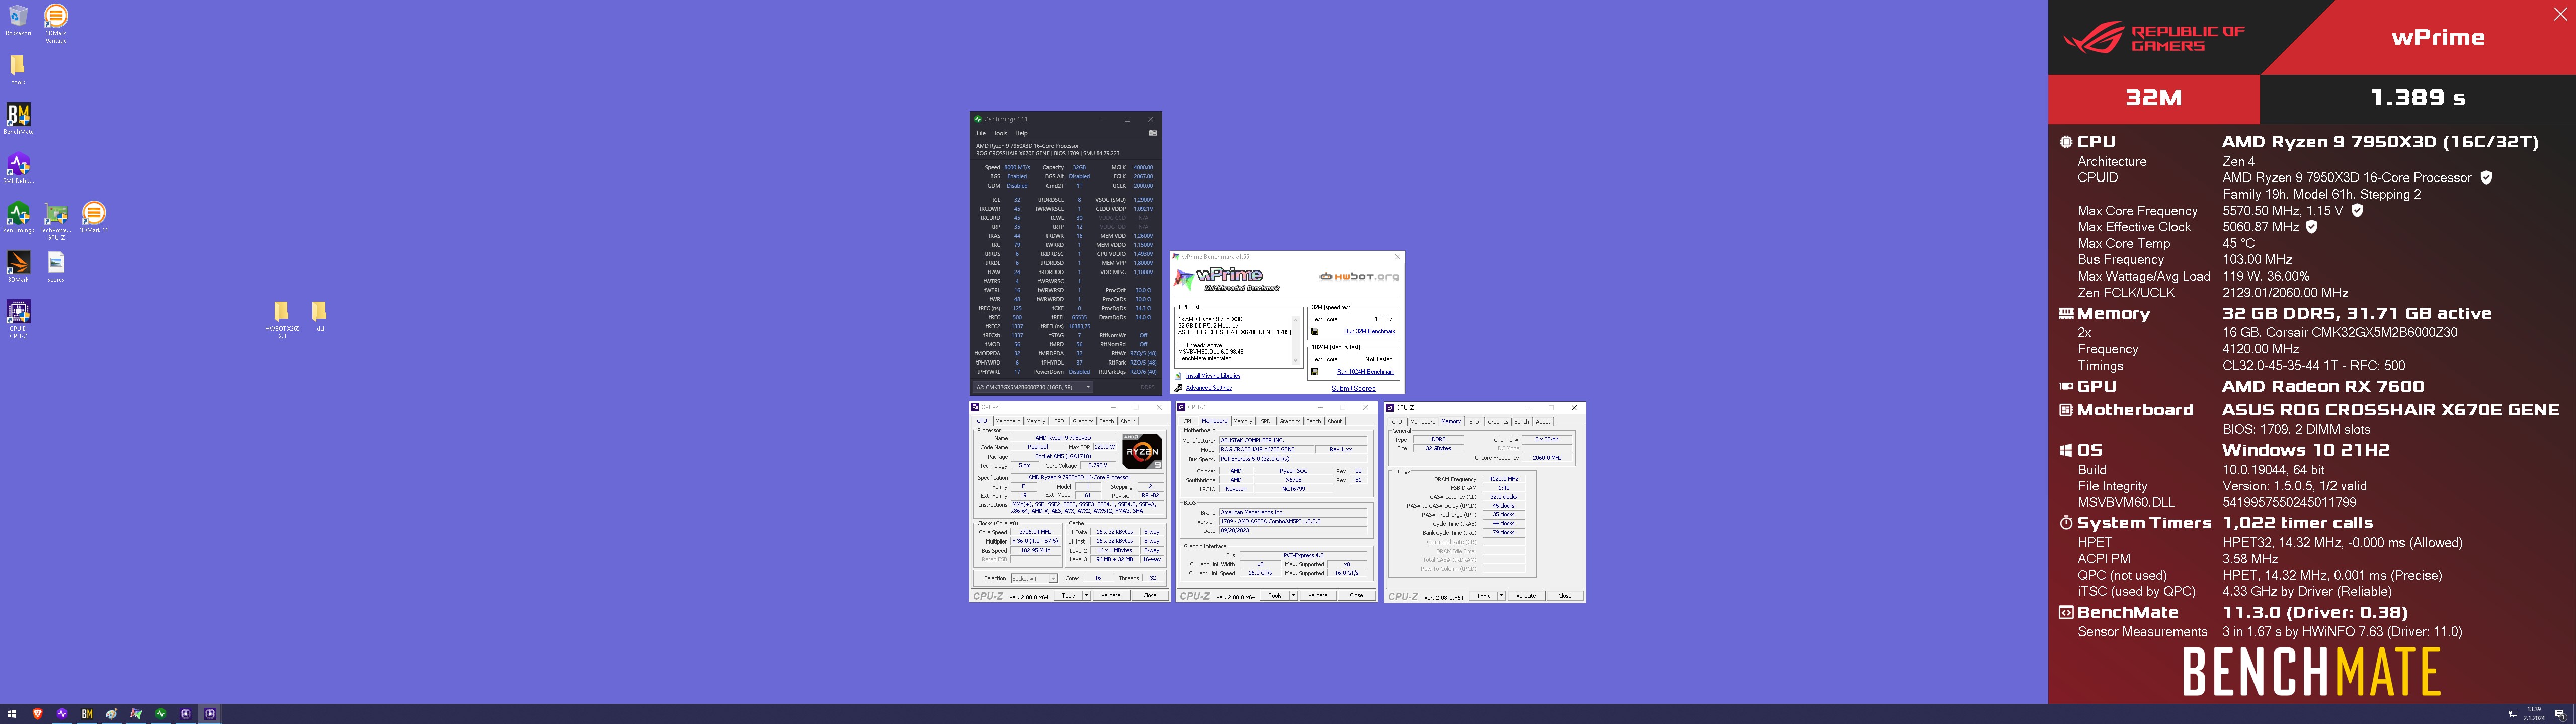Open the ZenTimings green taskbar icon
This screenshot has height=724, width=2576.
tap(160, 714)
